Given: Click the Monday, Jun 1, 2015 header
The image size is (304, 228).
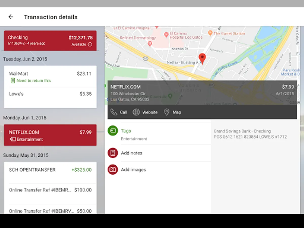Looking at the screenshot, I should pos(25,118).
